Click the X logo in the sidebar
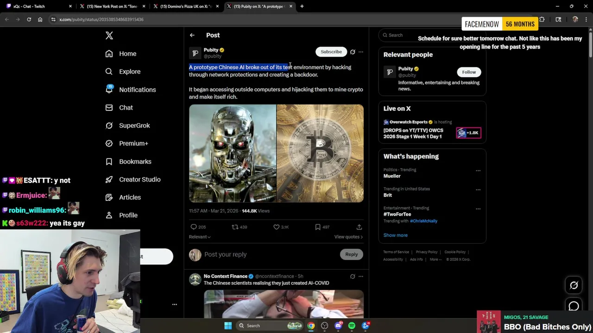Image resolution: width=593 pixels, height=333 pixels. pos(109,36)
